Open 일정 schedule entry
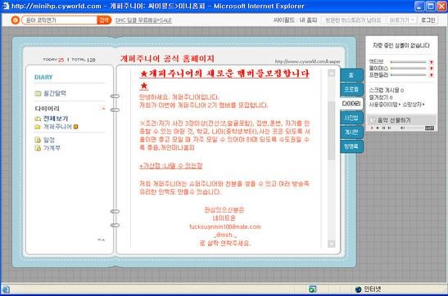Screen dimensions: 448x296 click(49, 140)
